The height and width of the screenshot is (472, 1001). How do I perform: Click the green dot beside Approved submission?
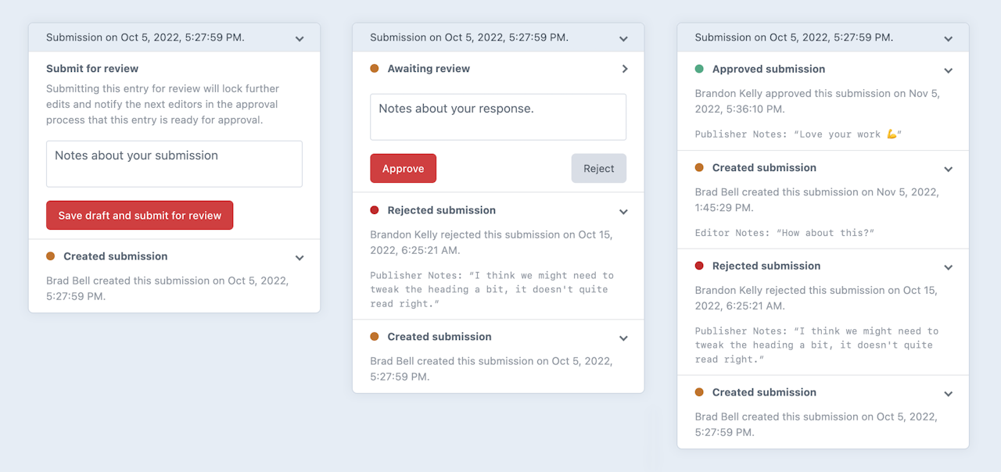[699, 70]
